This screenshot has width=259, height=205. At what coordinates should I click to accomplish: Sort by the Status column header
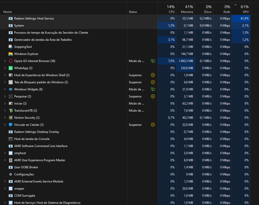pyautogui.click(x=142, y=9)
